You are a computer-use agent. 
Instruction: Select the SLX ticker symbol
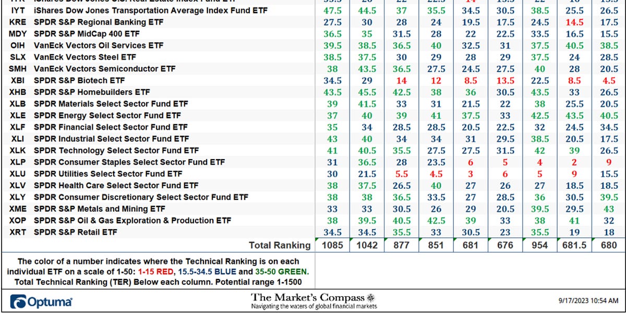18,57
